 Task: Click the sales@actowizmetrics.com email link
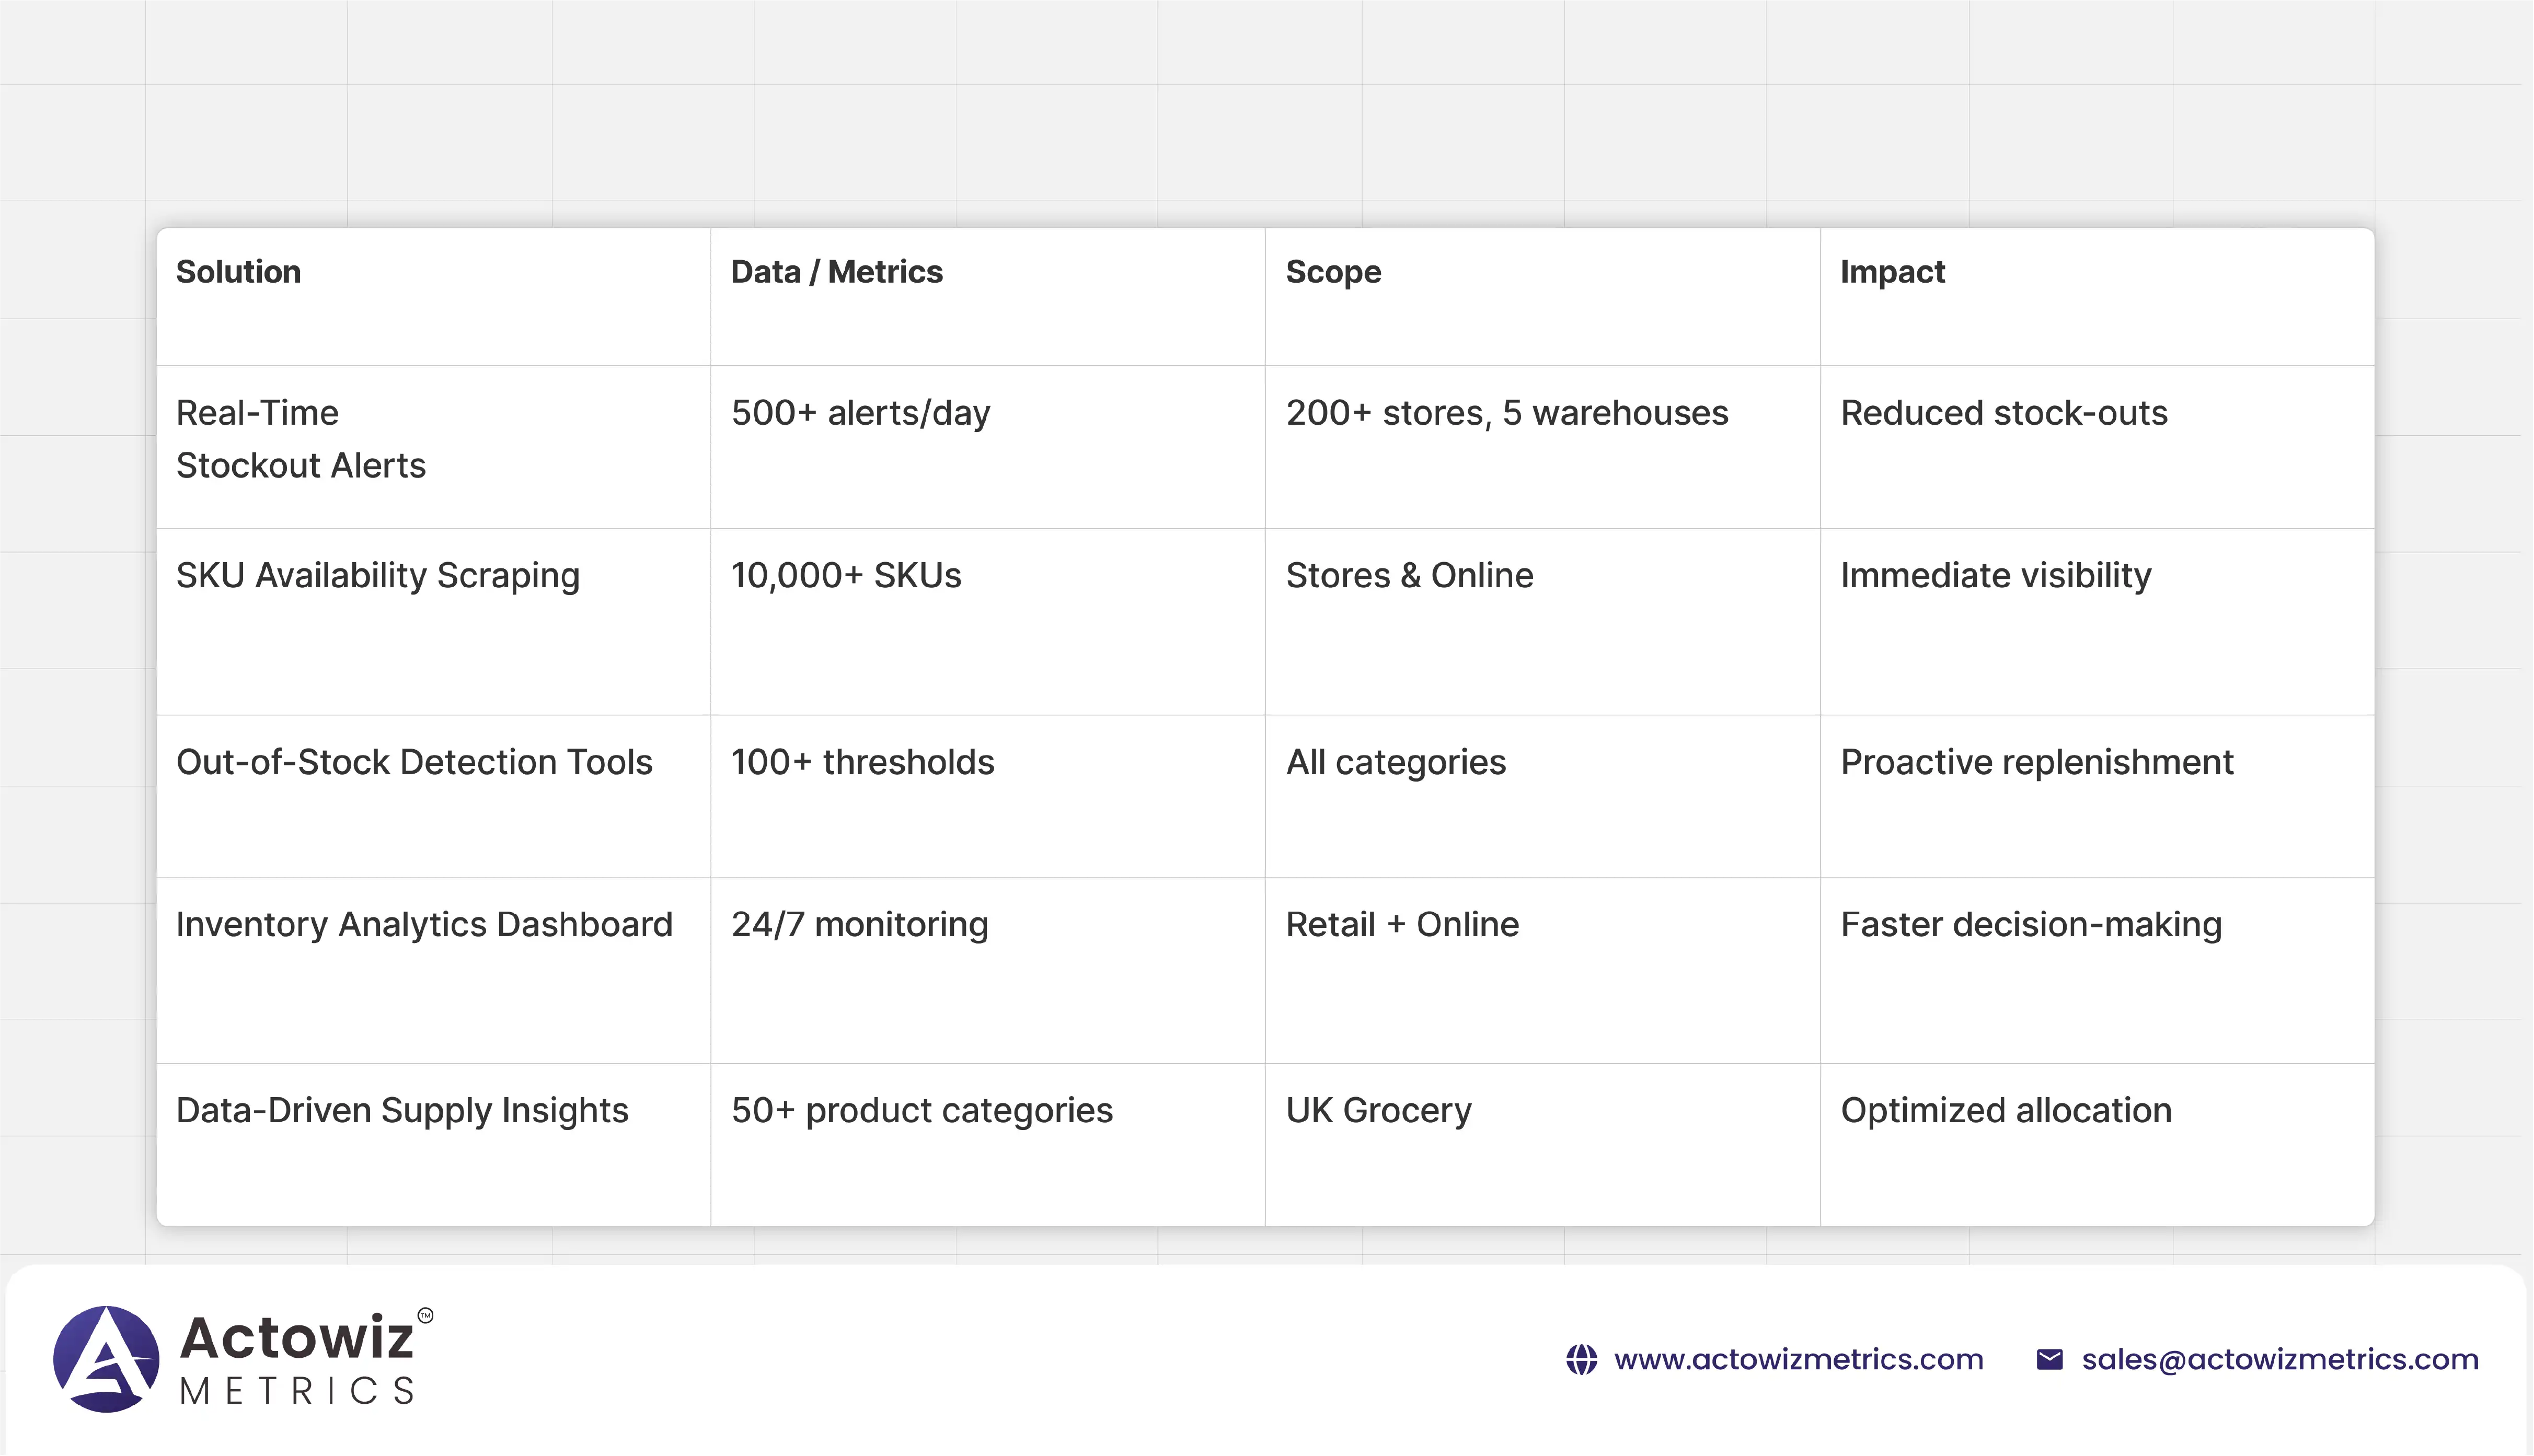(x=2280, y=1359)
